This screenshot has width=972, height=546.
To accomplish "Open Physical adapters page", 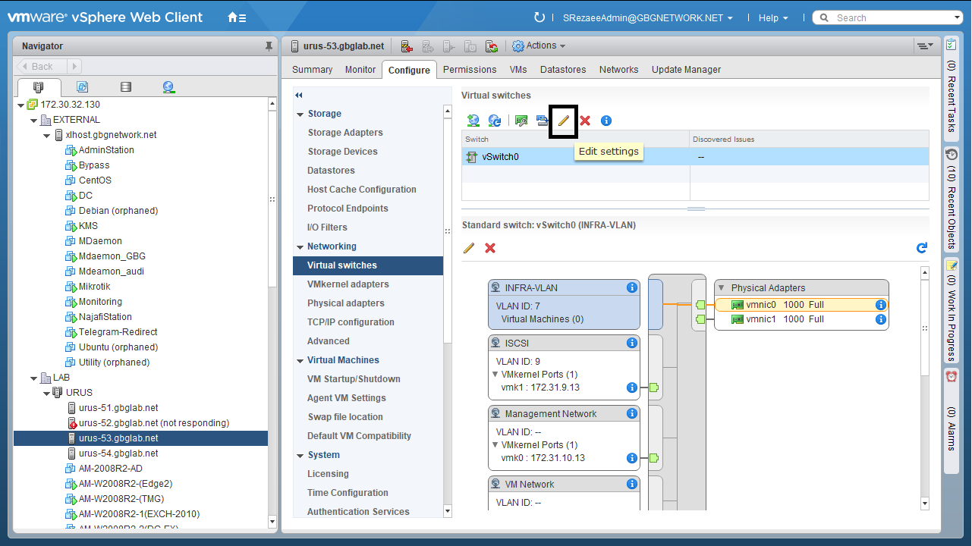I will point(346,303).
